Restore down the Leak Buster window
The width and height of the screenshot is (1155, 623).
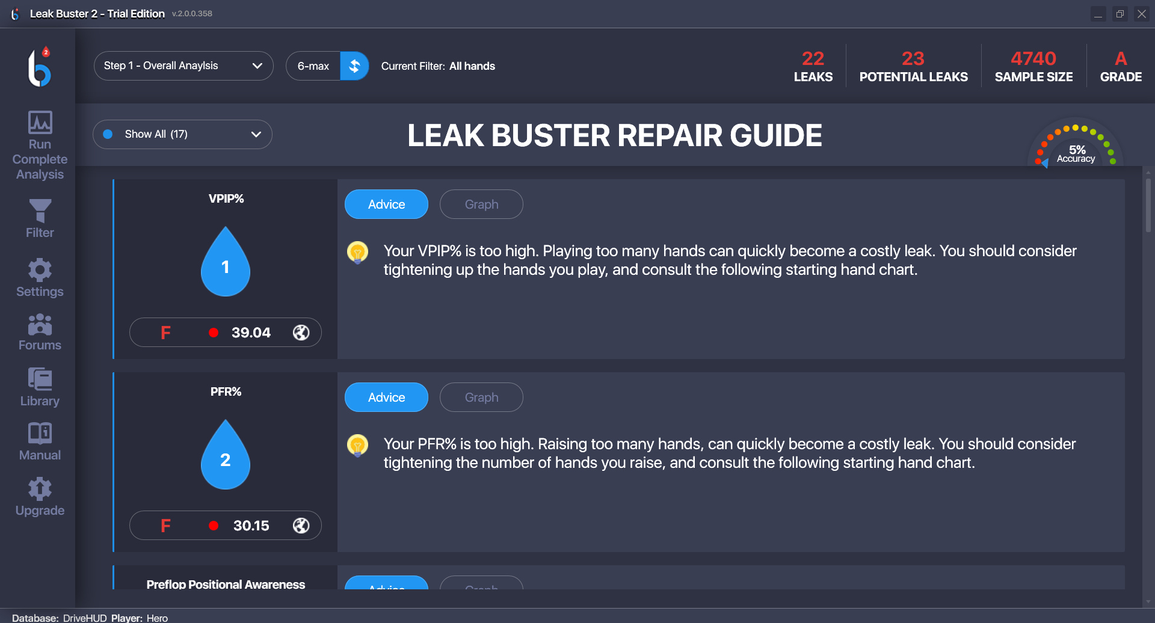1120,14
